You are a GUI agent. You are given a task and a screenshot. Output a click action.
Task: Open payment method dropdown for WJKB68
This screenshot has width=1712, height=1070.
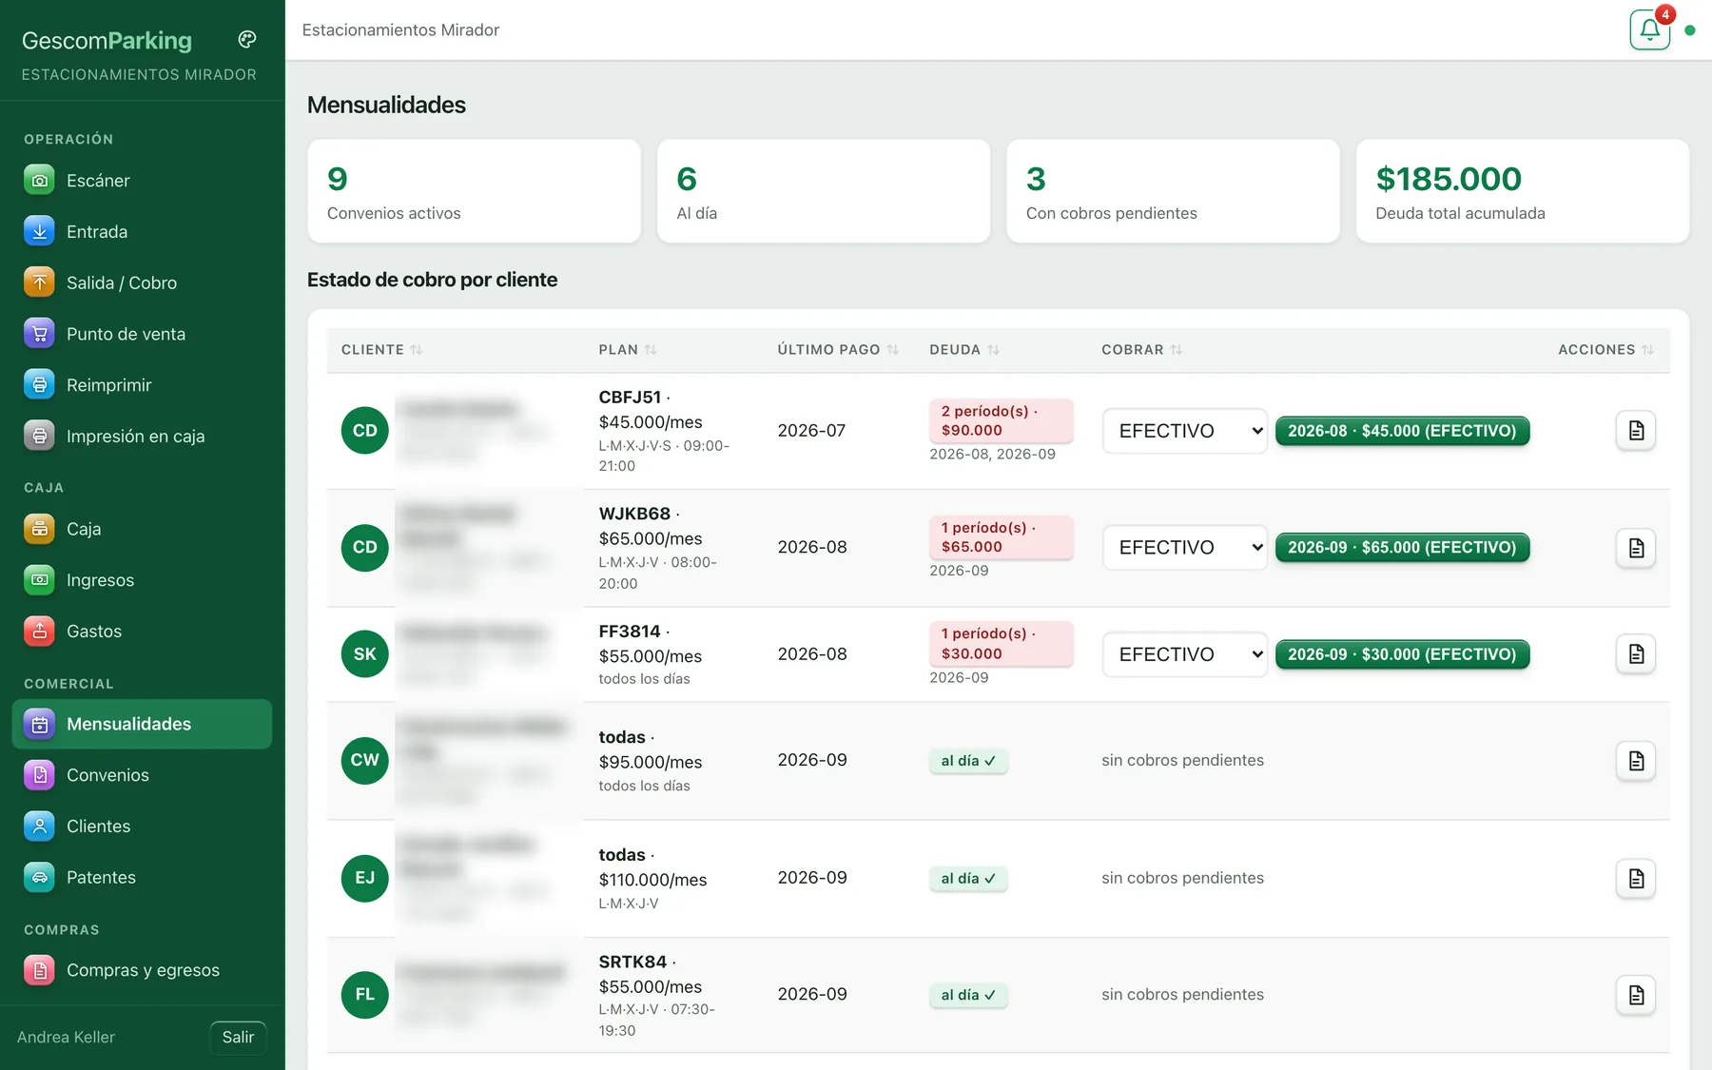point(1185,548)
